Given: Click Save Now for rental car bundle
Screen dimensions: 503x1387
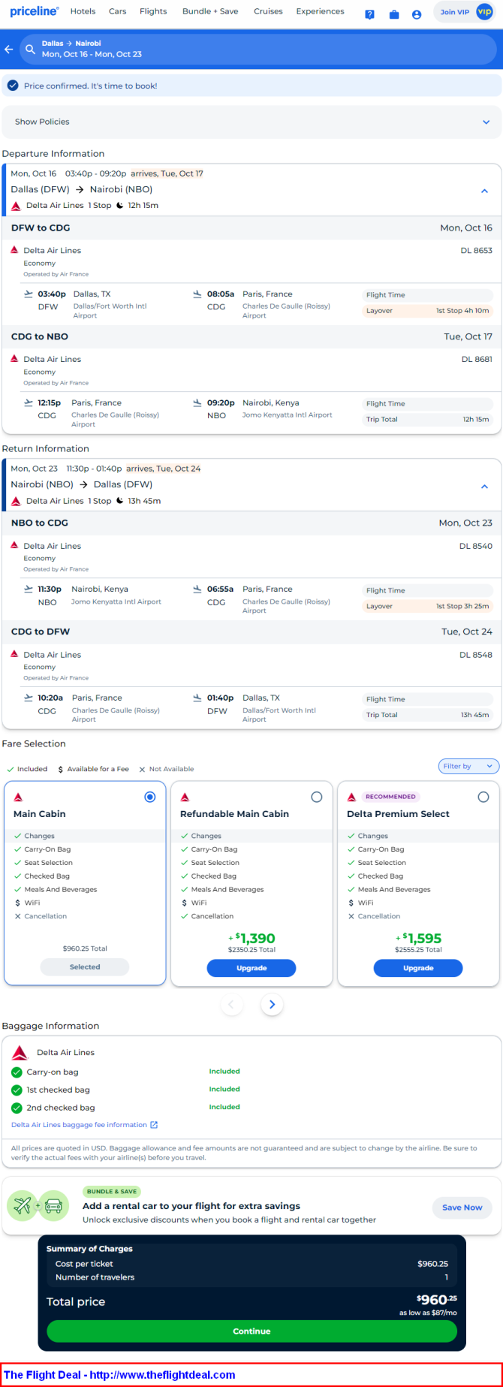Looking at the screenshot, I should click(x=462, y=1208).
